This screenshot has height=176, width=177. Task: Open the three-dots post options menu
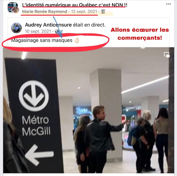pyautogui.click(x=168, y=4)
